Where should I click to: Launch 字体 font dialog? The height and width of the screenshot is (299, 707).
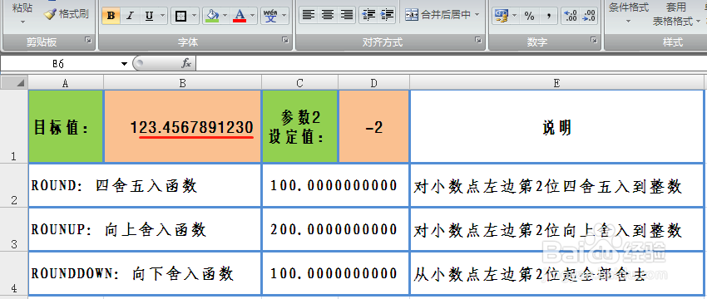tap(285, 41)
